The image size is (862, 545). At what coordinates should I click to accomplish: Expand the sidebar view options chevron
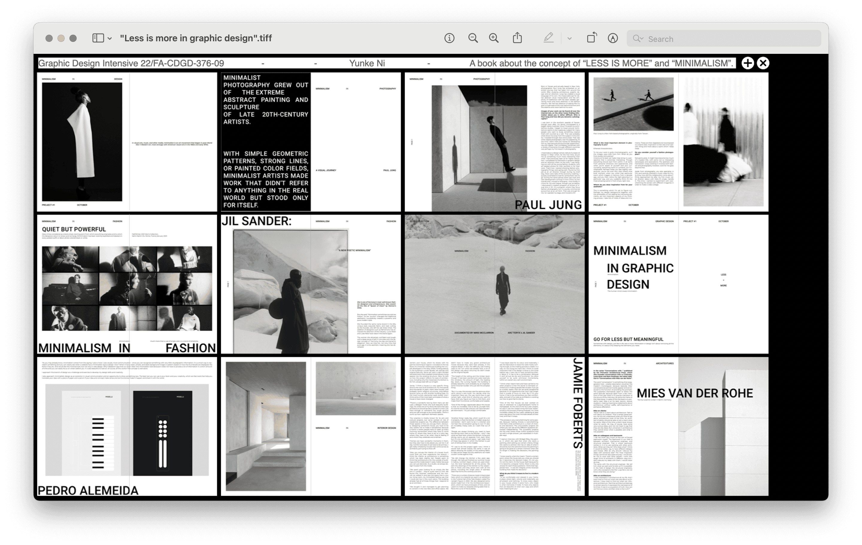pyautogui.click(x=110, y=39)
